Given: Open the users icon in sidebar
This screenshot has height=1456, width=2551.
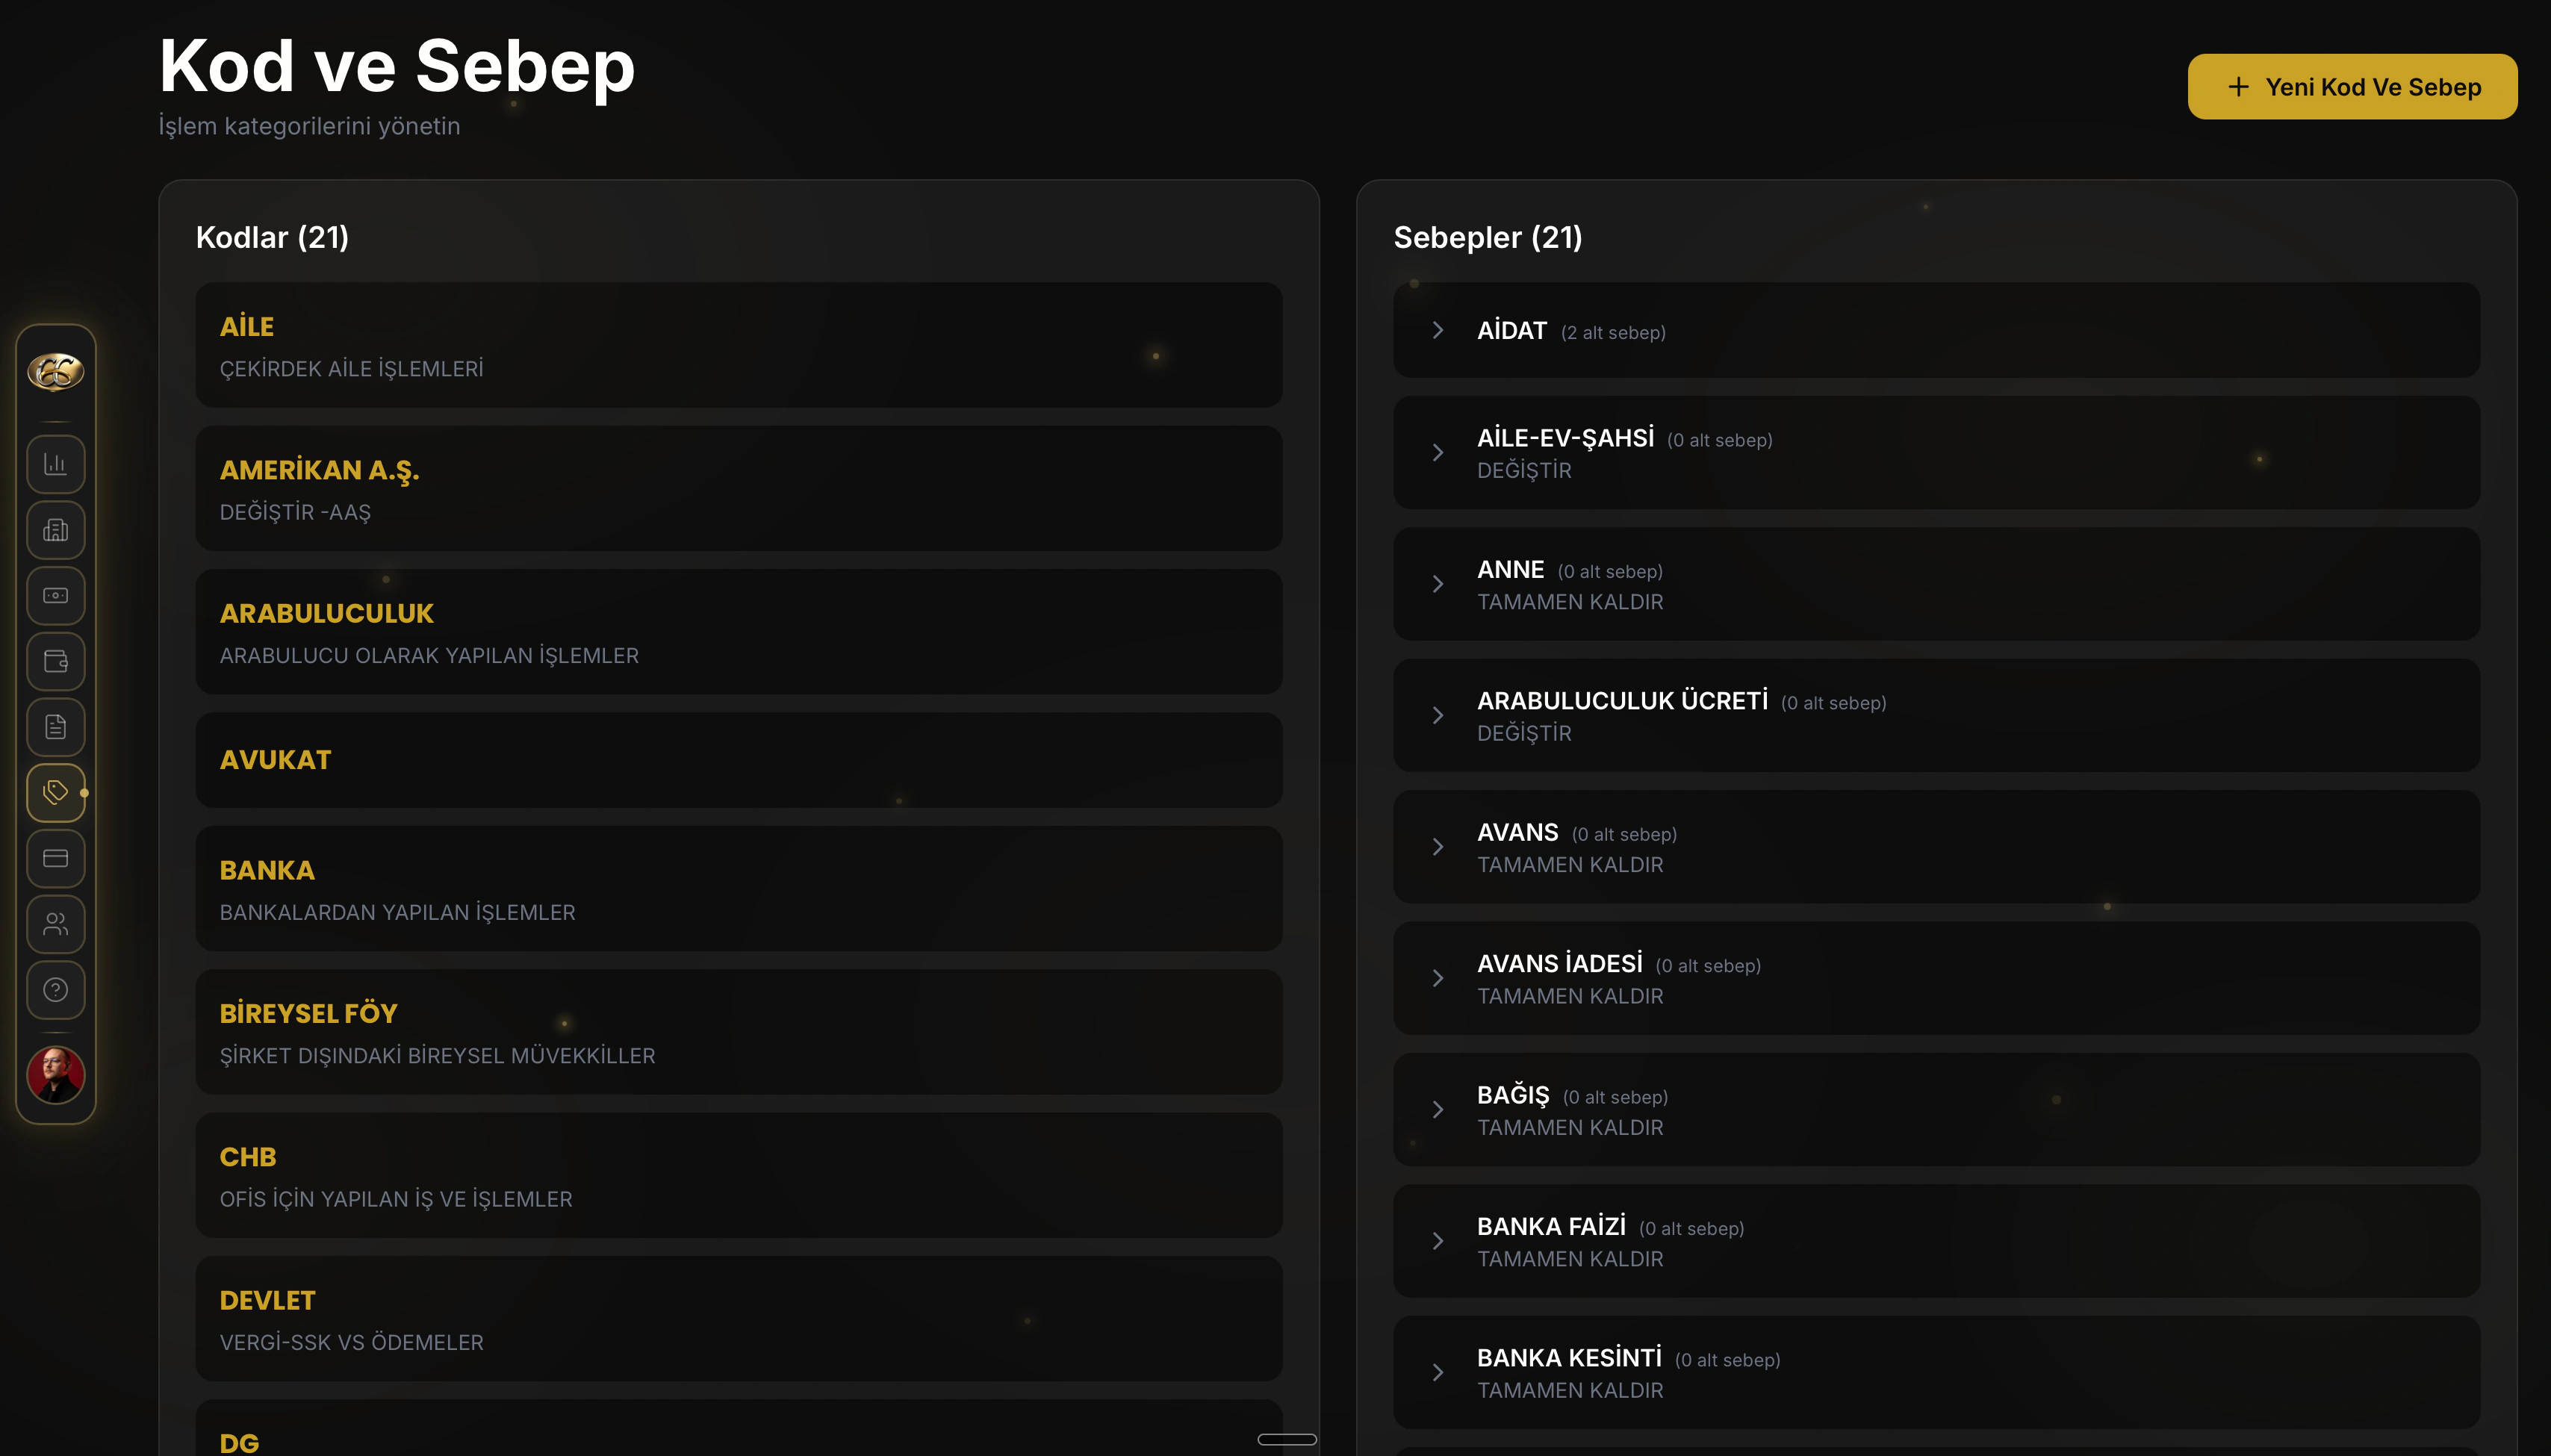Looking at the screenshot, I should click(x=56, y=924).
